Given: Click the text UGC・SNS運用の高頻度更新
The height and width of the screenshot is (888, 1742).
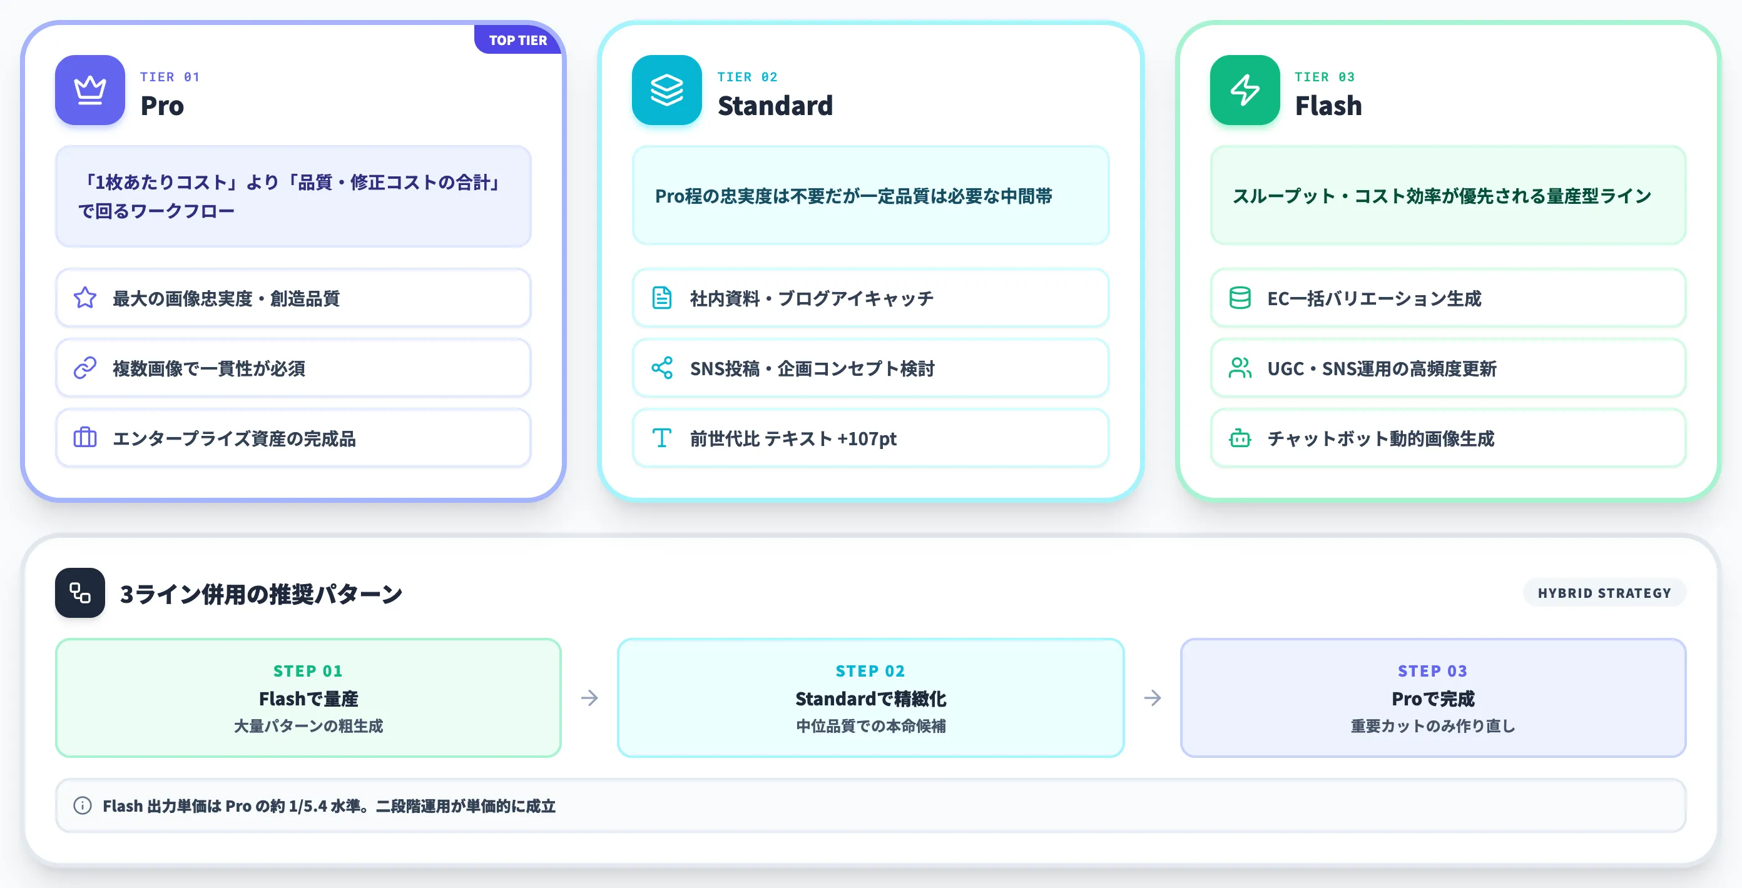Looking at the screenshot, I should tap(1382, 369).
